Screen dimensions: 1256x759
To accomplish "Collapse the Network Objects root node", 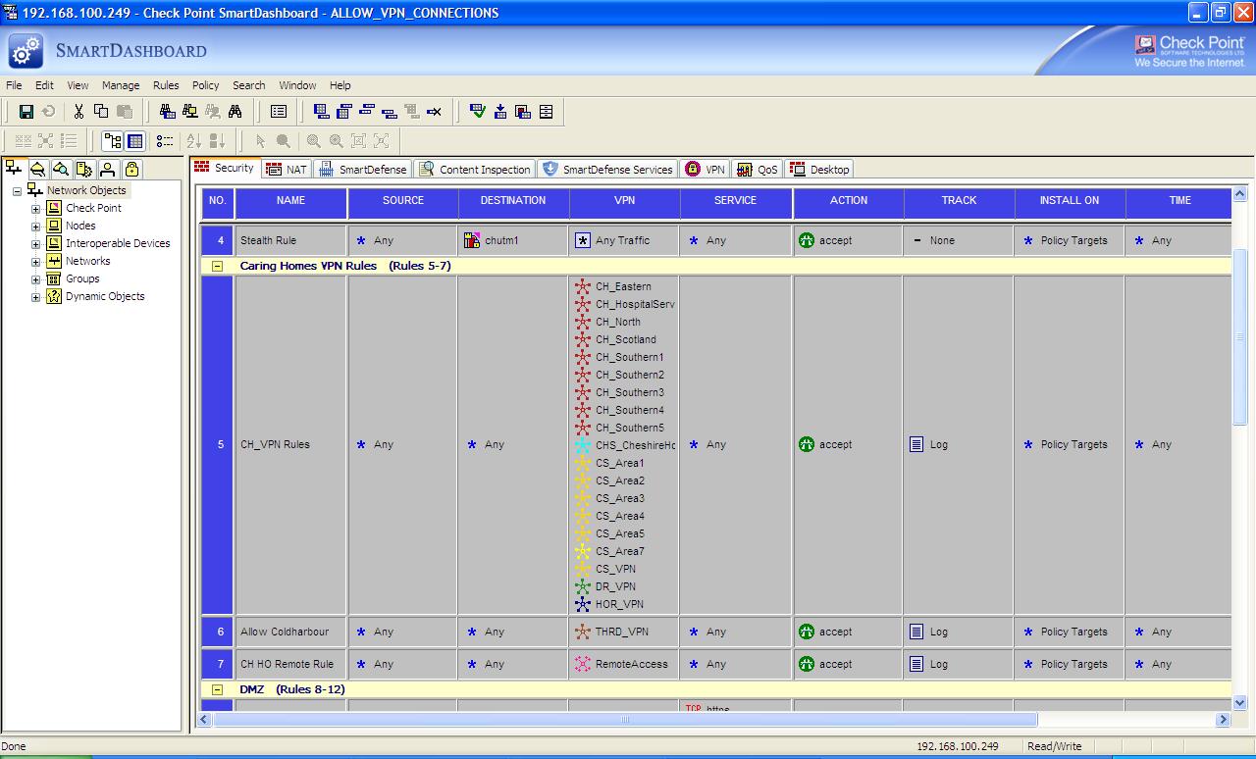I will (17, 191).
